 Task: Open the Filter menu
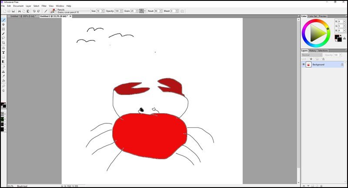click(x=44, y=6)
